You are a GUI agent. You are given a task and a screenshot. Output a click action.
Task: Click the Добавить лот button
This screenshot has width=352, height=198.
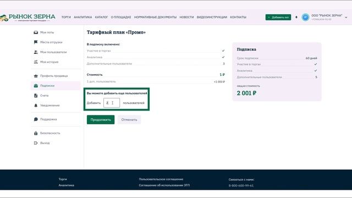[x=278, y=17]
